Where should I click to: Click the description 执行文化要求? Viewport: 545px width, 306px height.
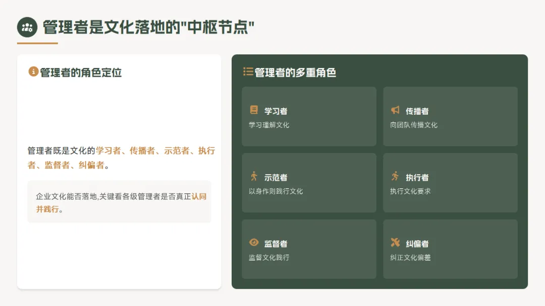[x=410, y=191]
